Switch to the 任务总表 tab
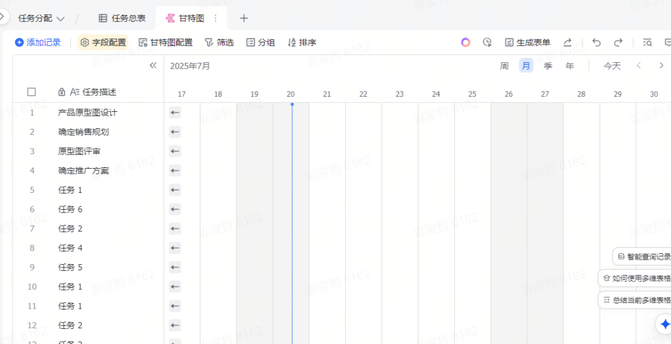This screenshot has width=671, height=344. pos(122,18)
